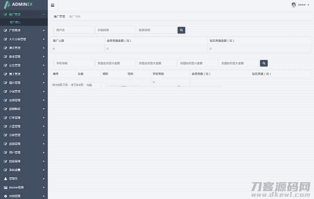Focus the 手机号码 filter input field
This screenshot has height=199, width=314.
pos(74,63)
